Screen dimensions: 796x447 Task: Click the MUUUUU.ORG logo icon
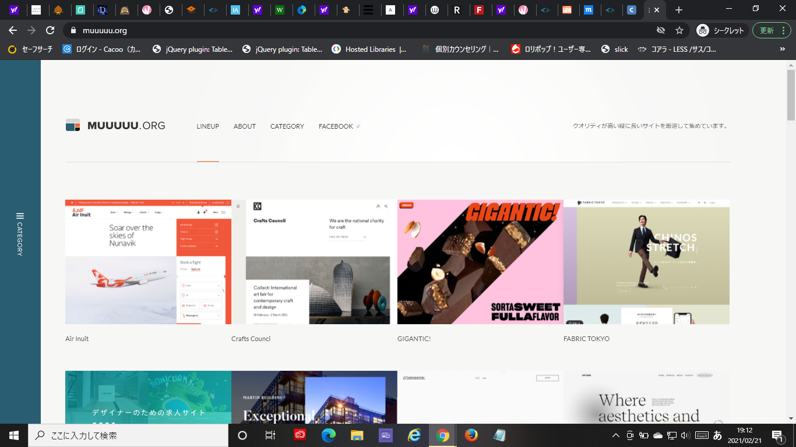coord(73,126)
